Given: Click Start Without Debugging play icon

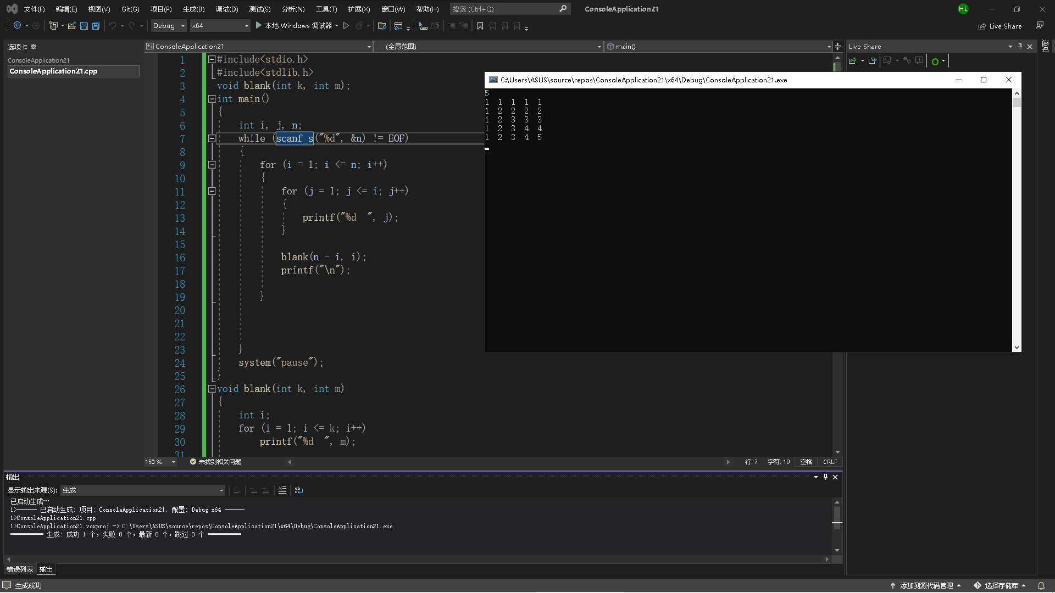Looking at the screenshot, I should click(346, 26).
